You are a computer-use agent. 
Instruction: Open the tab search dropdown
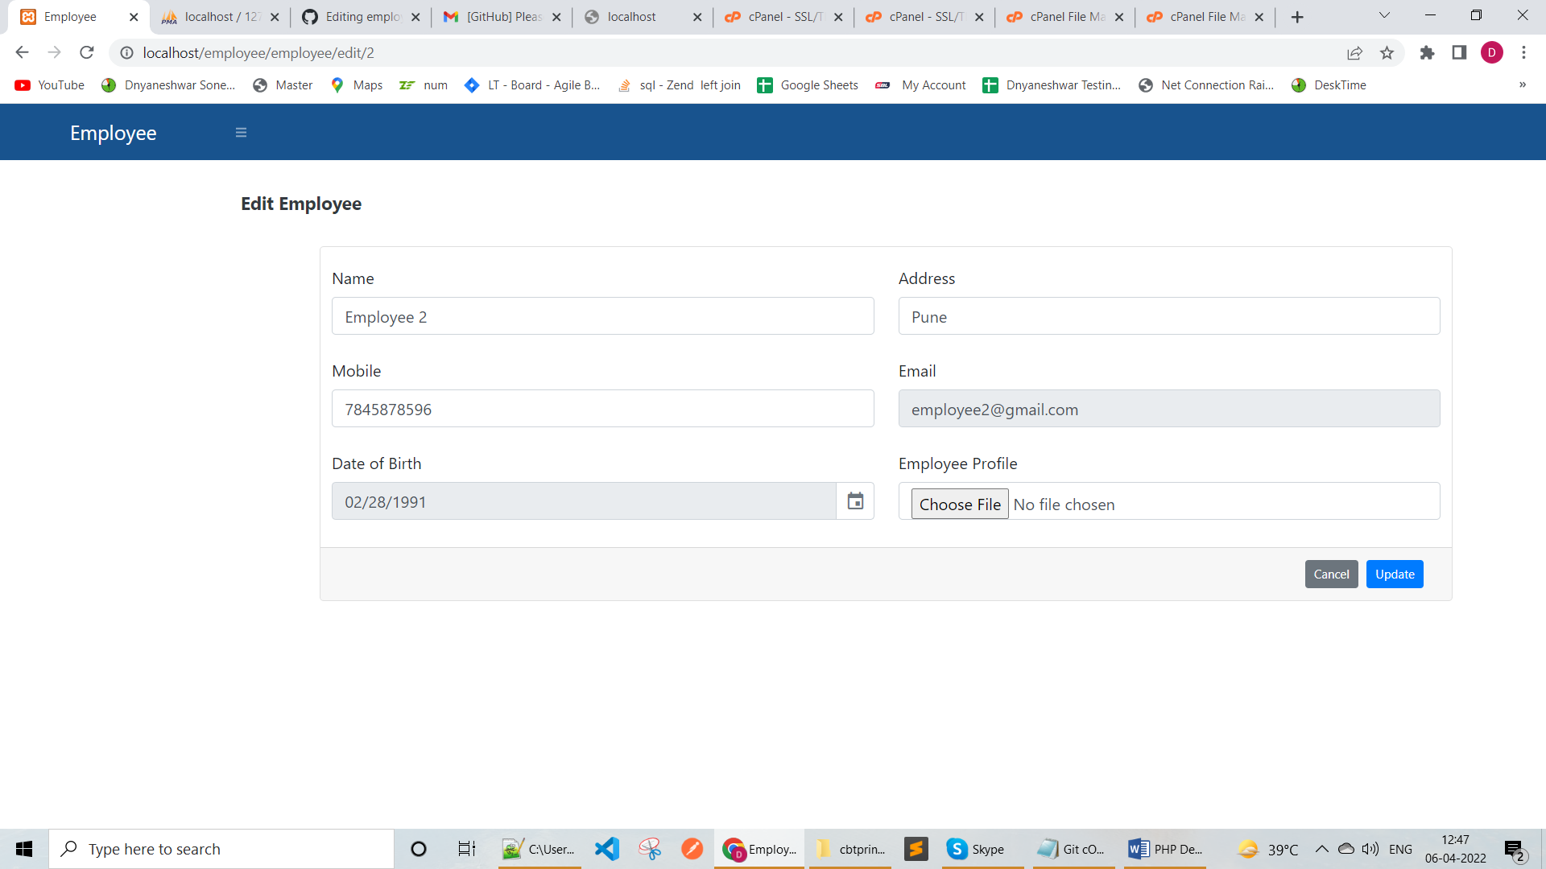click(1383, 15)
